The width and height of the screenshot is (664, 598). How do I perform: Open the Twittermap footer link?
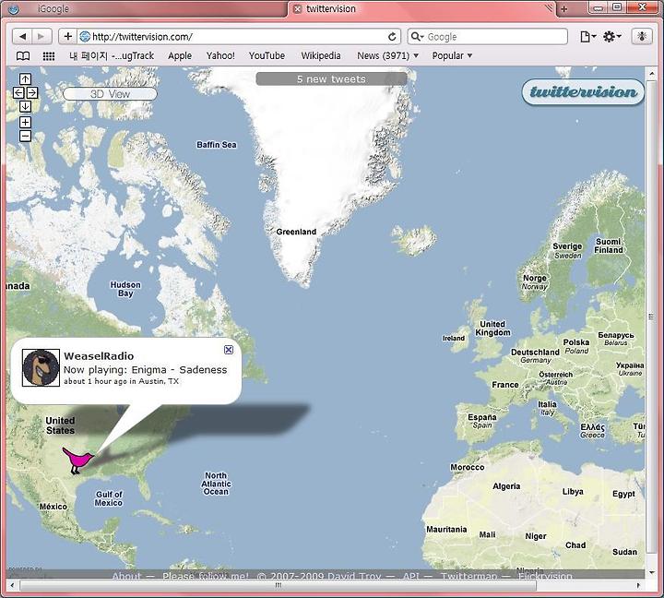(x=468, y=576)
